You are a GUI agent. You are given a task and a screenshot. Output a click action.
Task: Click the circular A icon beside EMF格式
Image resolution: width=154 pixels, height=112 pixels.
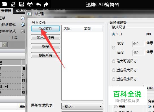[23, 25]
